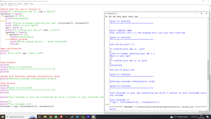This screenshot has width=211, height=119.
Task: Click IDLE Shell scrollbar up arrow
Action: (x=208, y=18)
